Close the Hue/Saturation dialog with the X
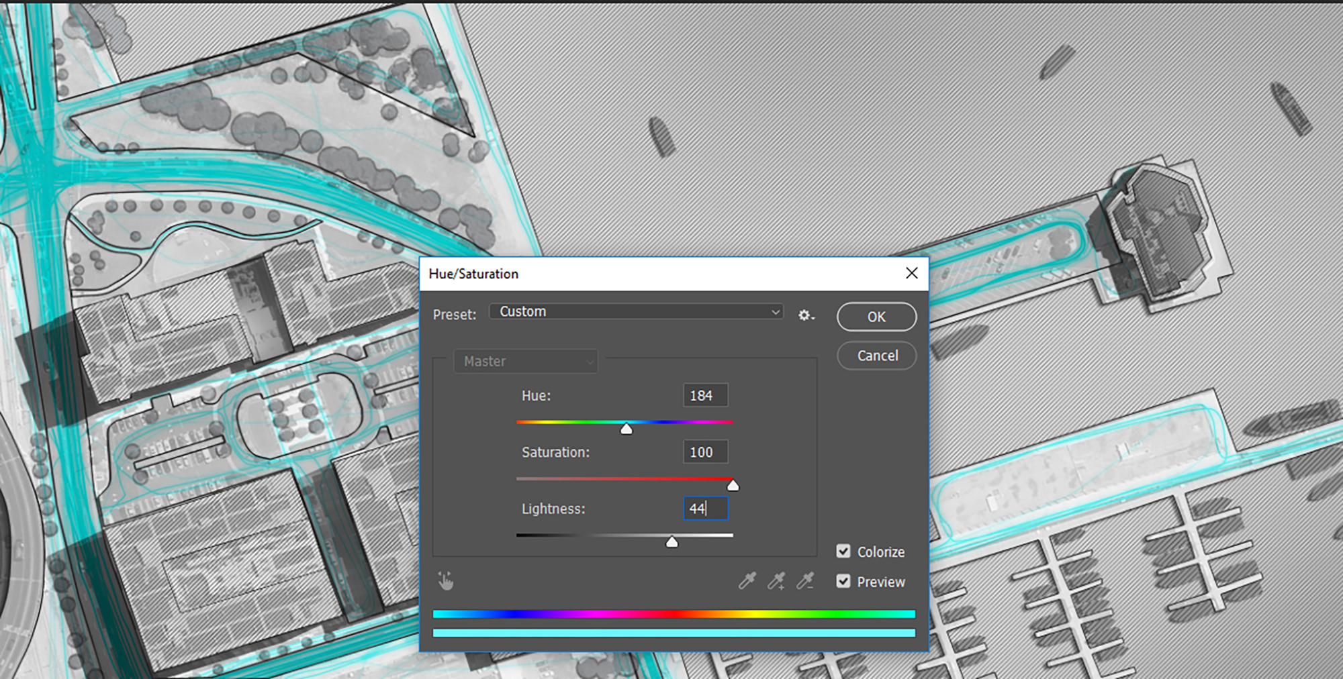Screen dimensions: 1343x679 pos(911,273)
